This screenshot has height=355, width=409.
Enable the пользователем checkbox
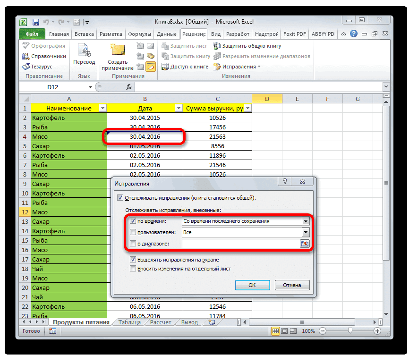point(134,232)
